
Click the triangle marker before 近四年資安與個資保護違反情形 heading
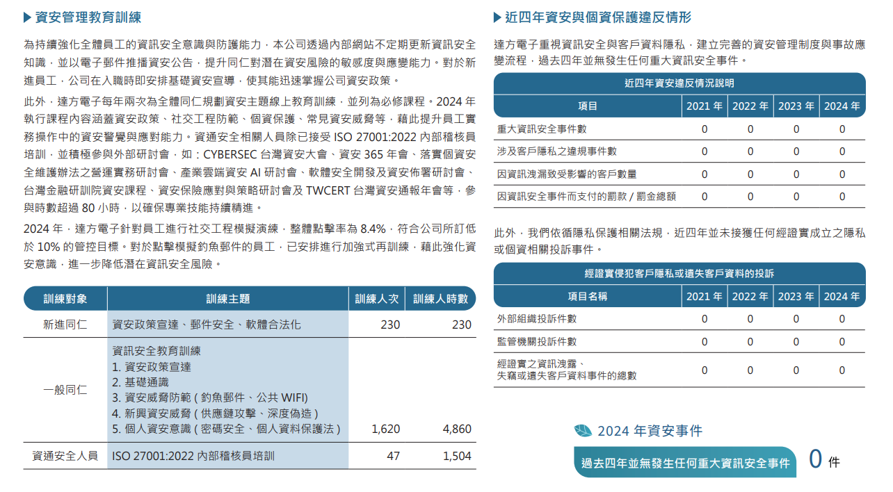497,17
